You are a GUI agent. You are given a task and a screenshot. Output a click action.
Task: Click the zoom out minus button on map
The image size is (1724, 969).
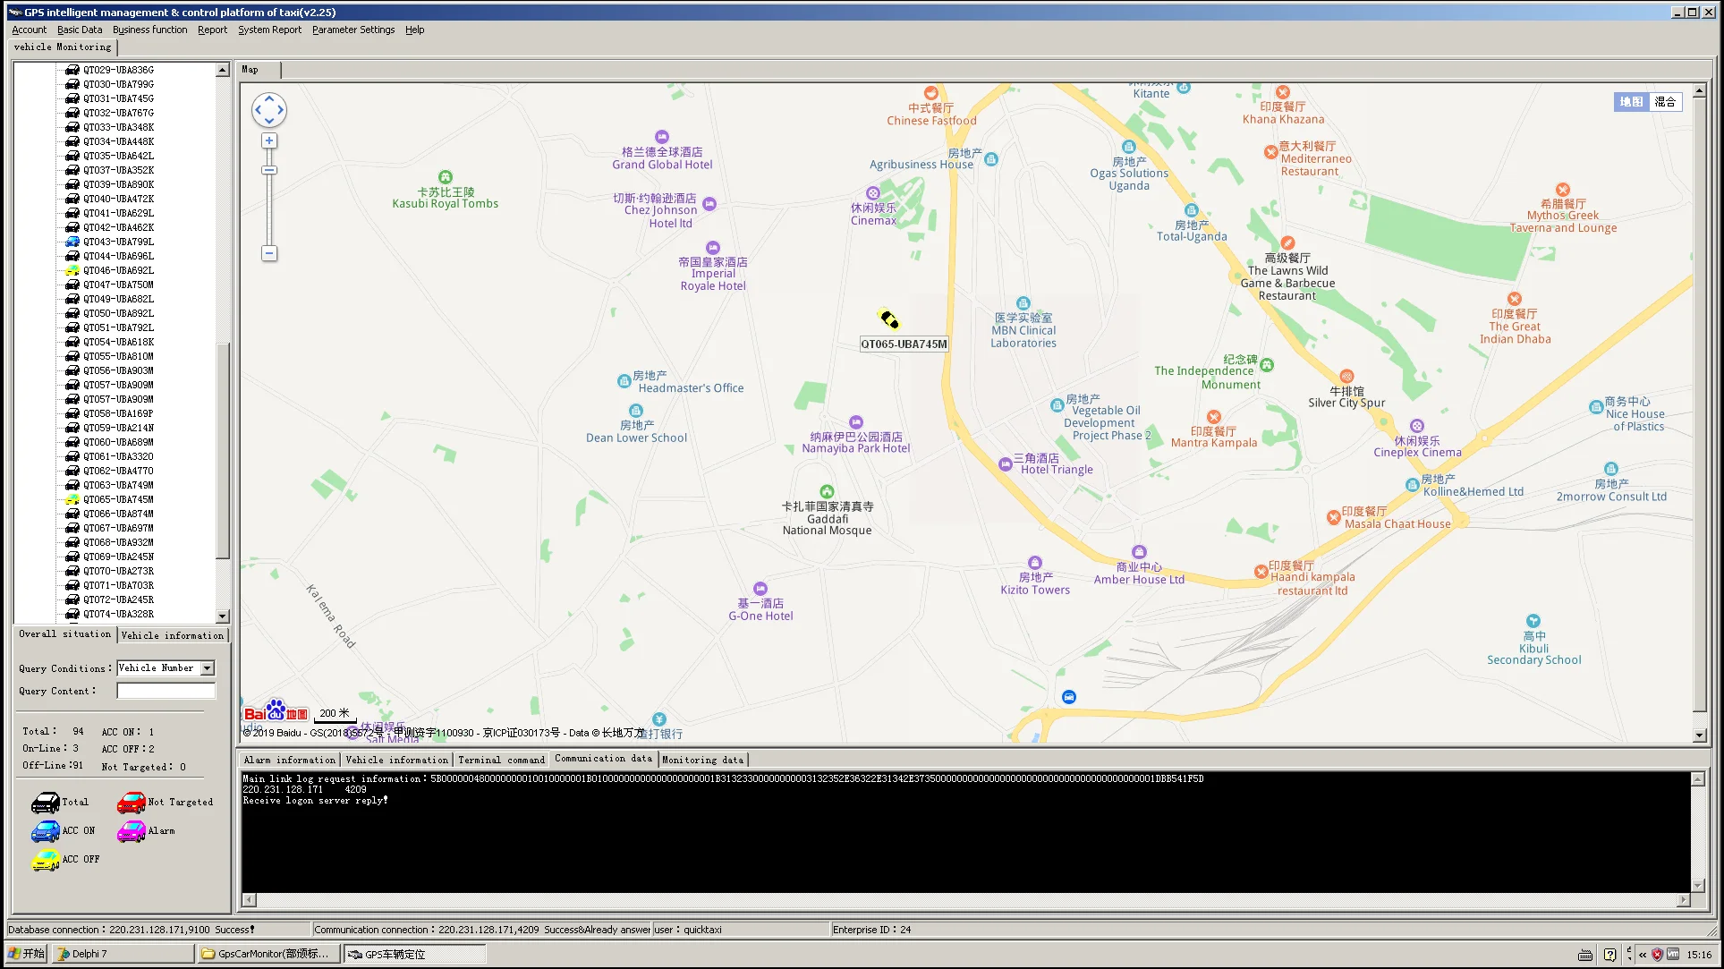[x=268, y=253]
